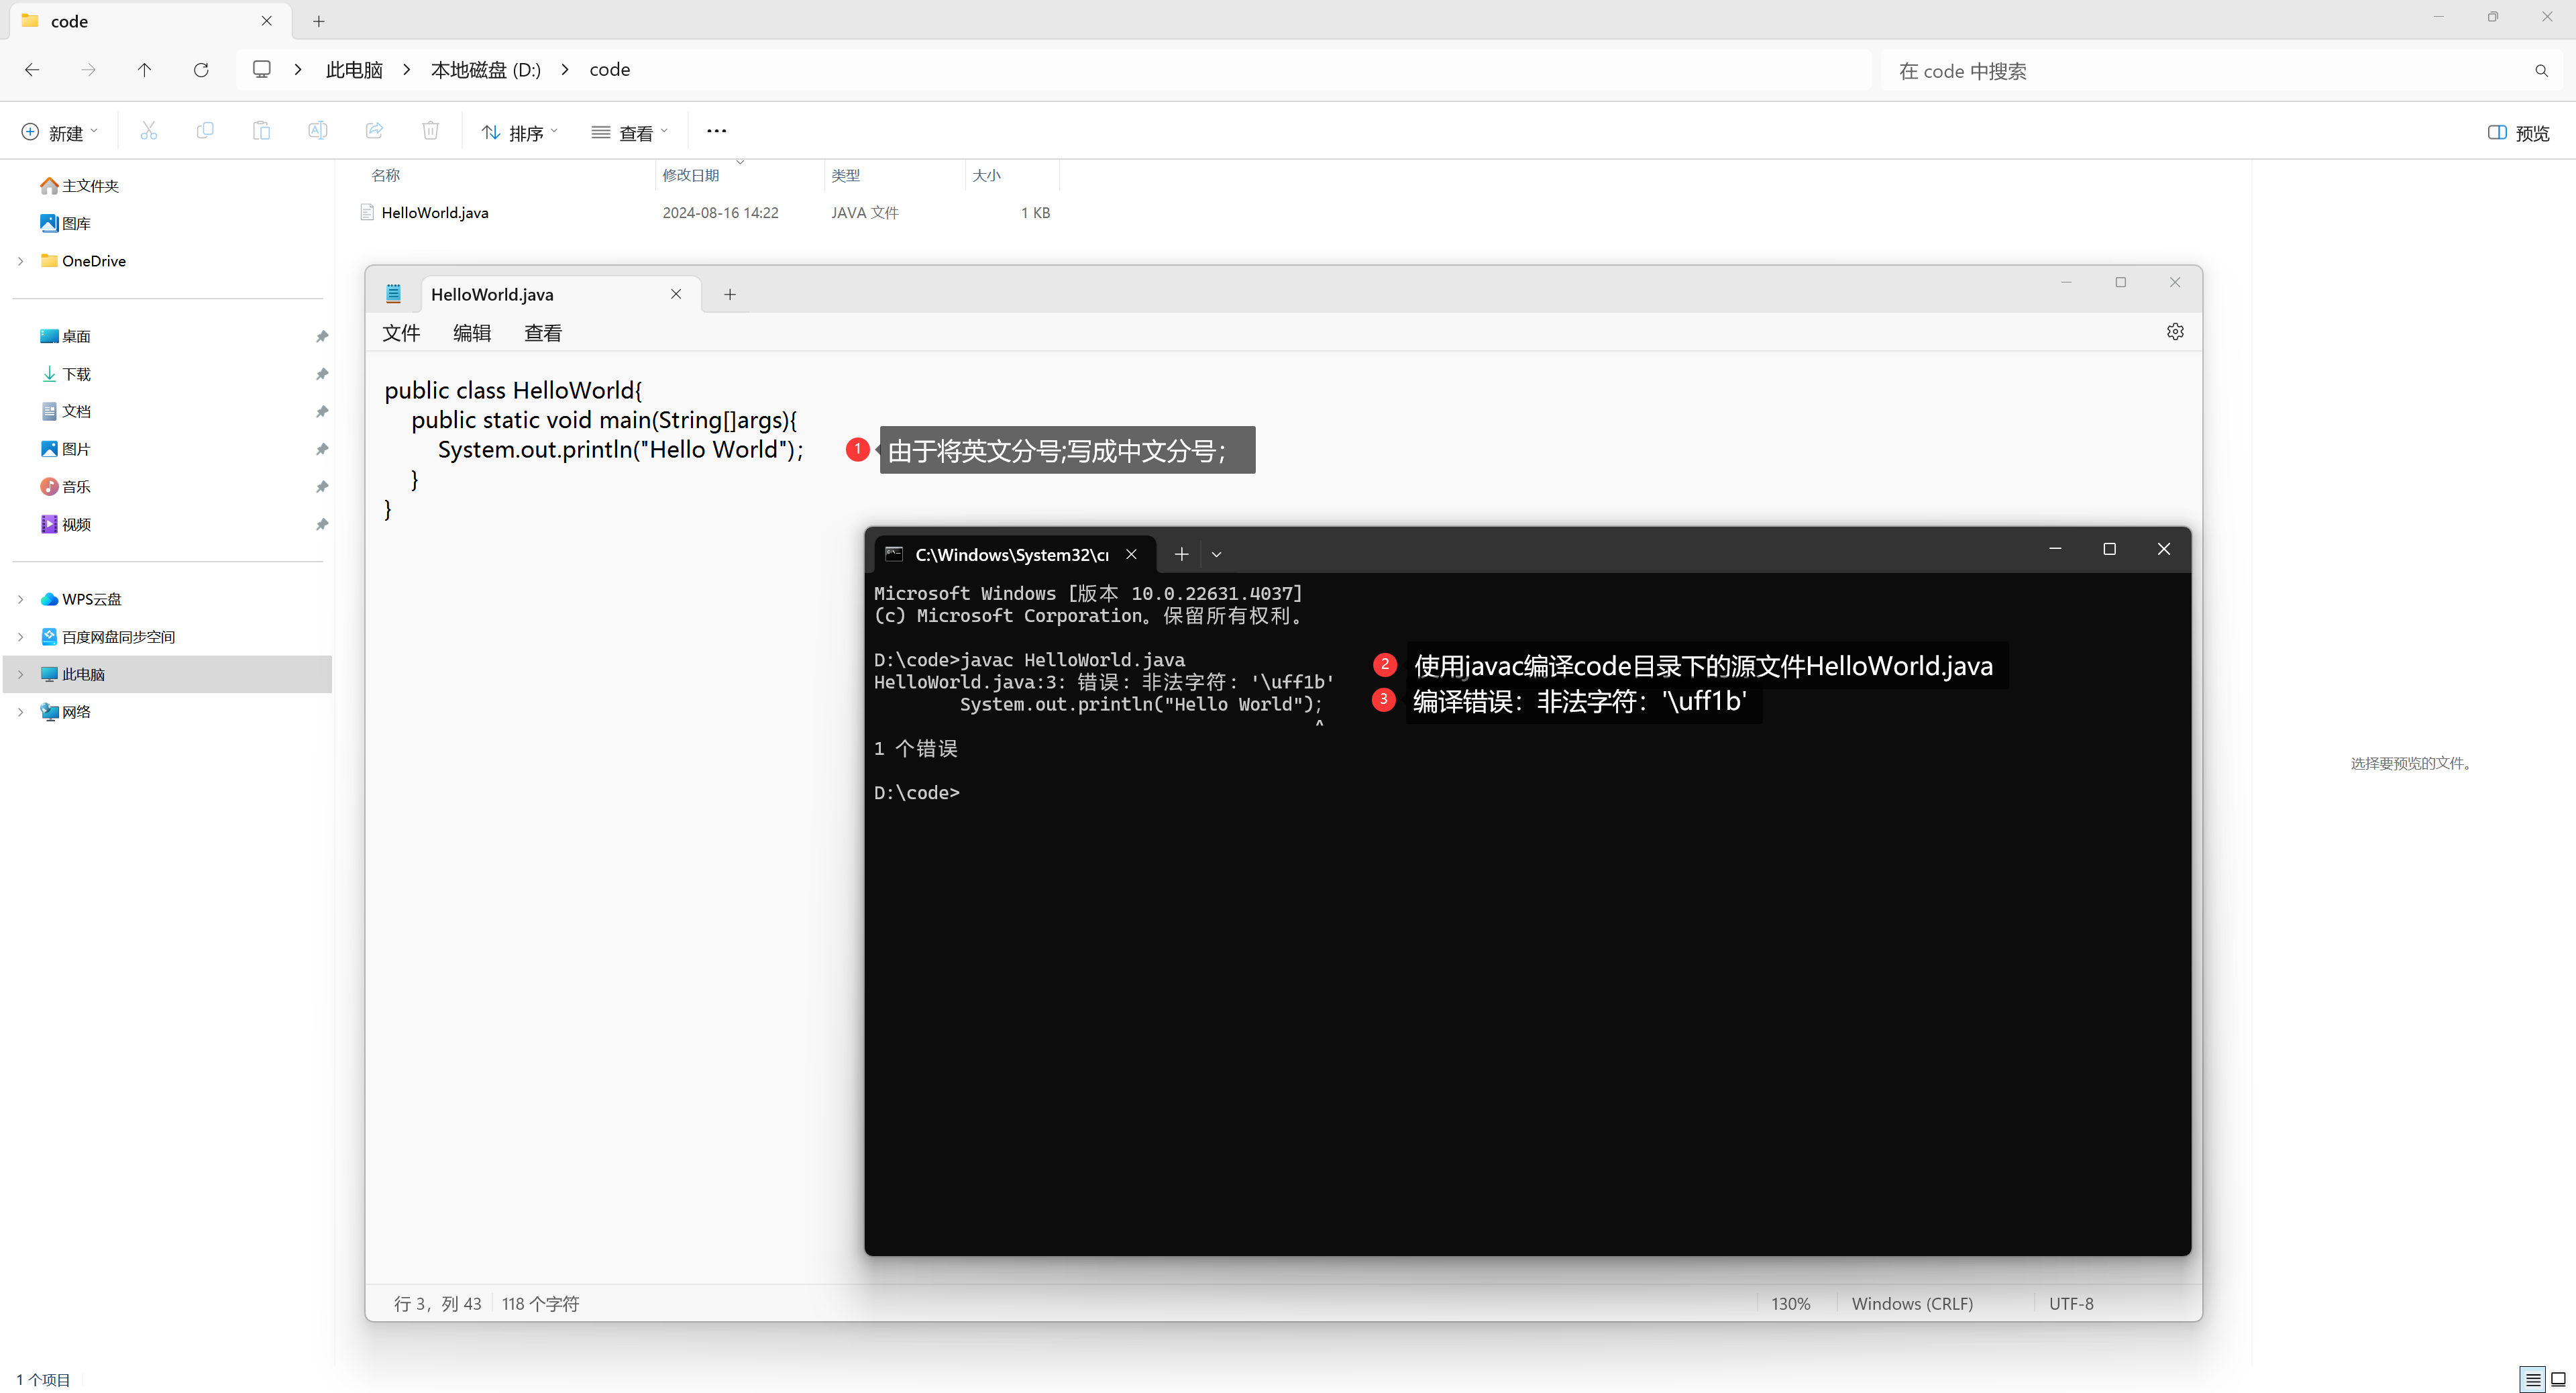Click the Refresh icon in Explorer navigation
Screen dimensions: 2576x1393
[201, 70]
